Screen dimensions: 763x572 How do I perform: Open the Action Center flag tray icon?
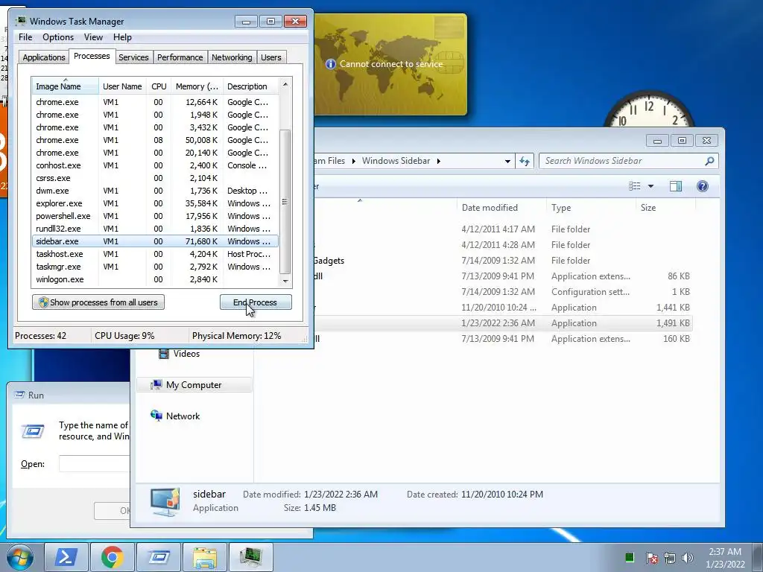651,557
